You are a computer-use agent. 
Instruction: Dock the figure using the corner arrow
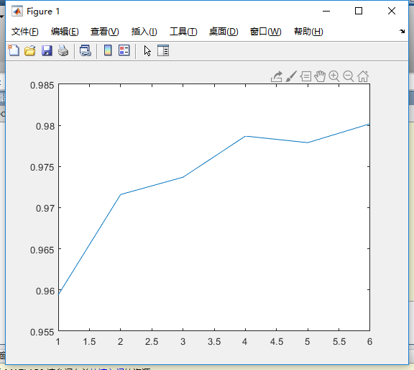402,31
